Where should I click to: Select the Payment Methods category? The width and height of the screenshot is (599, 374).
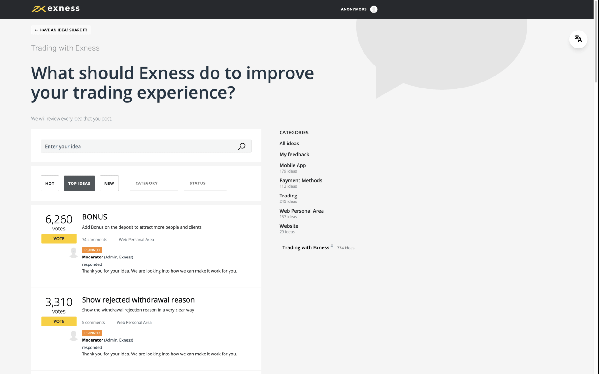coord(301,180)
